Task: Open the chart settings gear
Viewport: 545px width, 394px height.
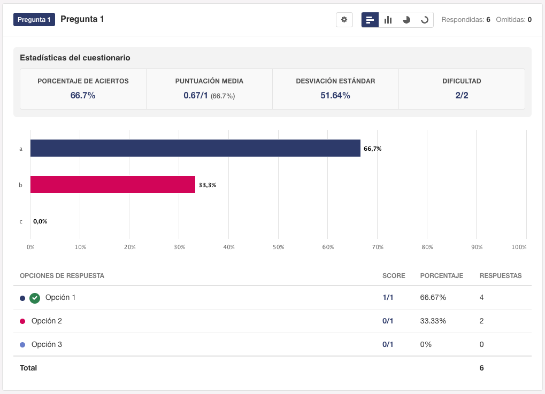Action: (x=344, y=20)
